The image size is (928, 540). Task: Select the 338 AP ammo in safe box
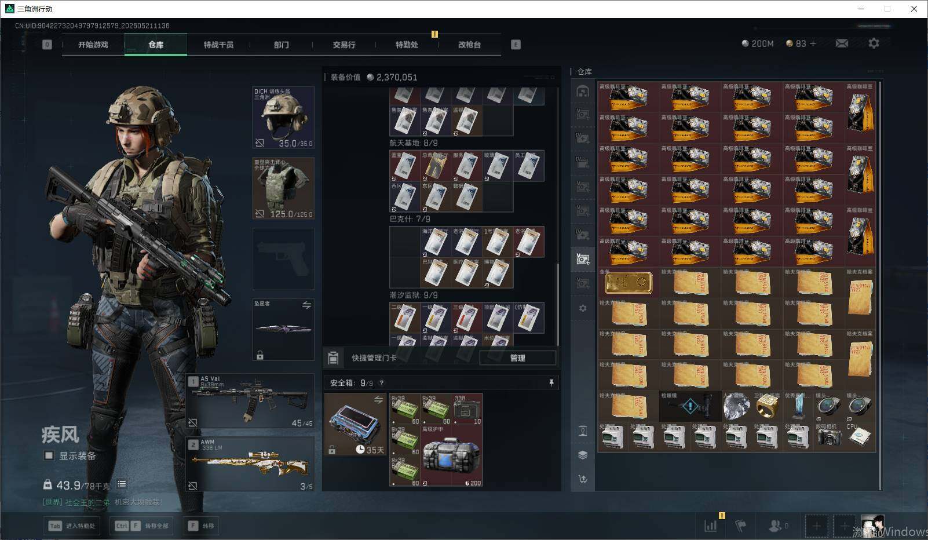[x=467, y=410]
